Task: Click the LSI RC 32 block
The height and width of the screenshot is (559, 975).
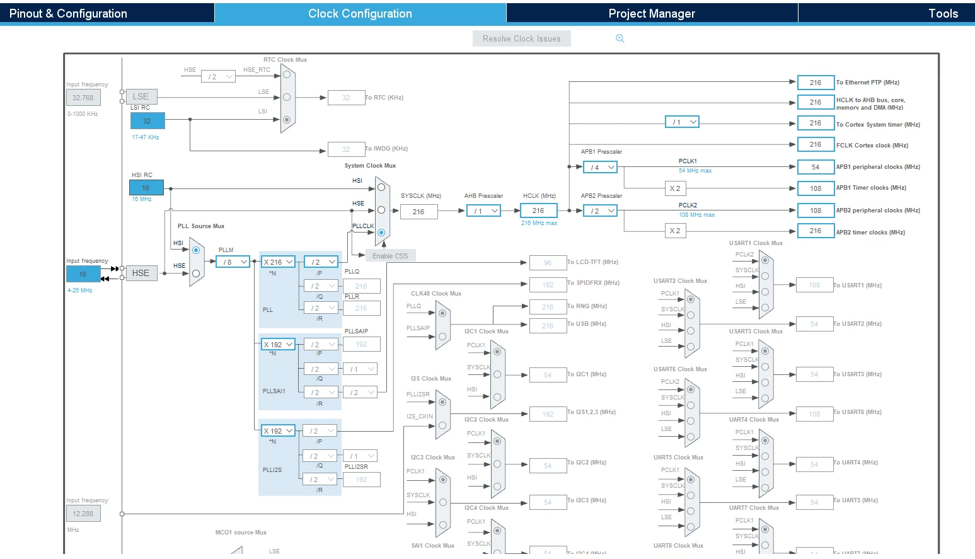Action: click(147, 121)
